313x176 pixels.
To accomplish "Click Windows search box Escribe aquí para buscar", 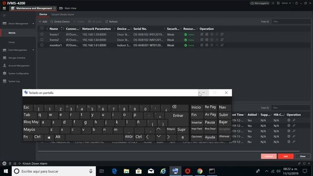I will (x=54, y=171).
